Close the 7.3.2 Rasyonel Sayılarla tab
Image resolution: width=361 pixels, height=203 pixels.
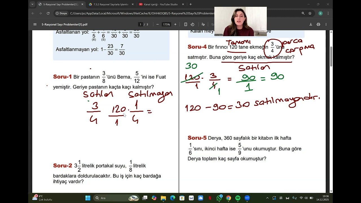click(133, 5)
